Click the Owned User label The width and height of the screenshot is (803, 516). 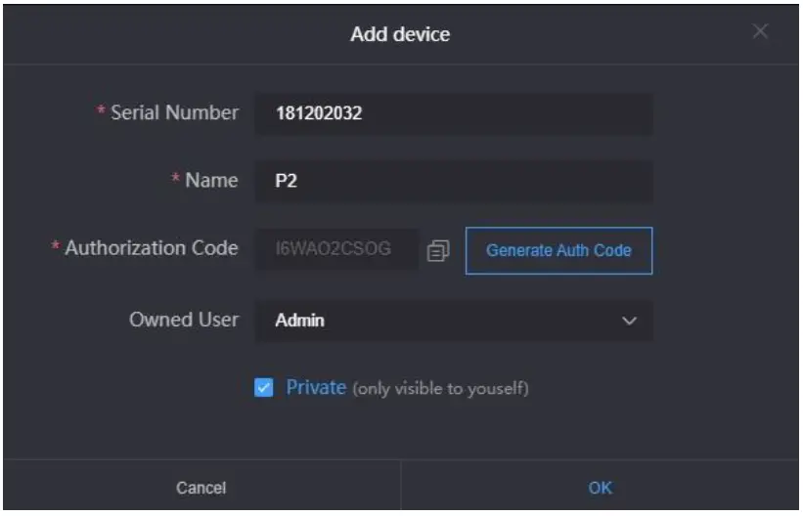[184, 320]
